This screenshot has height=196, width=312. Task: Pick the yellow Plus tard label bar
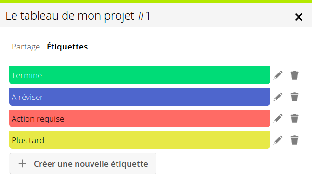[140, 140]
